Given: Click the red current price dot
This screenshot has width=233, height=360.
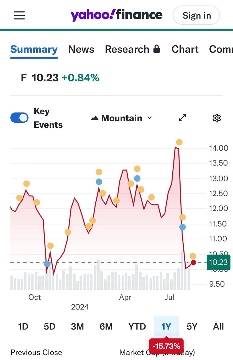Looking at the screenshot, I should [x=193, y=262].
